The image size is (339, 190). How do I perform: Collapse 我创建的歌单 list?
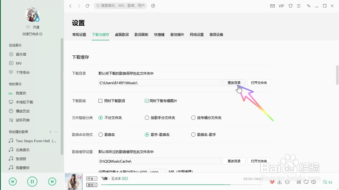pyautogui.click(x=56, y=132)
